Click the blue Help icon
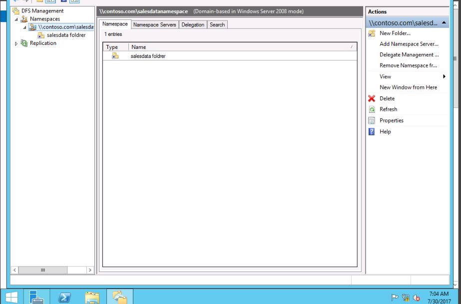 coord(372,132)
